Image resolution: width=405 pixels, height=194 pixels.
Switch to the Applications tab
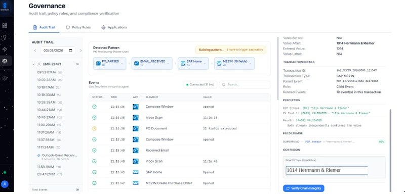114,27
